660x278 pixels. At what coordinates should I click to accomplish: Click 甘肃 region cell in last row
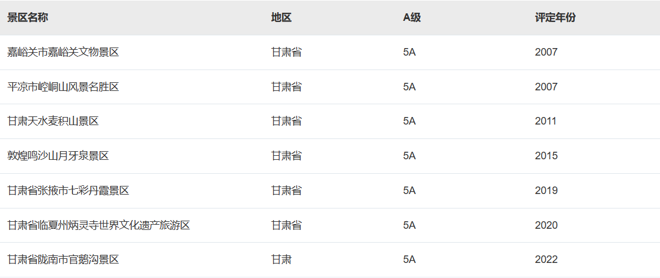point(281,259)
